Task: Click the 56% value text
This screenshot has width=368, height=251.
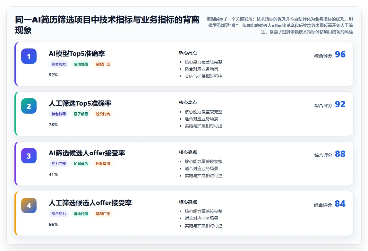Action: coord(53,224)
